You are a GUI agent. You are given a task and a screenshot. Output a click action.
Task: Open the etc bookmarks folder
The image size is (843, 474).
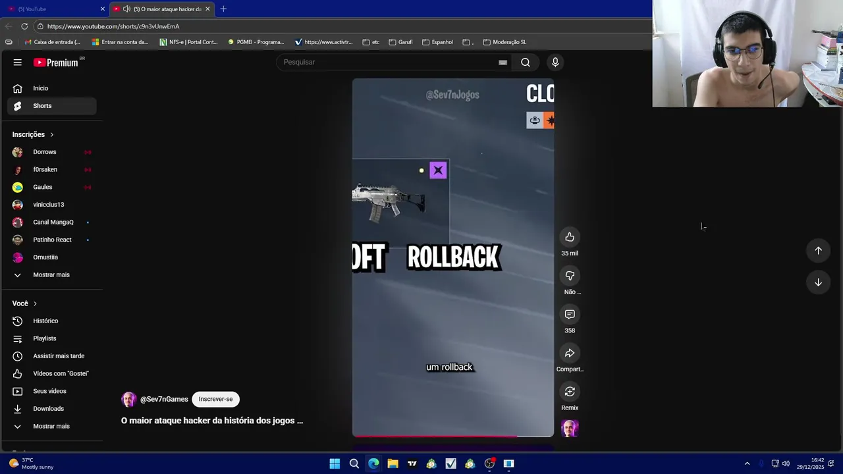(x=371, y=42)
